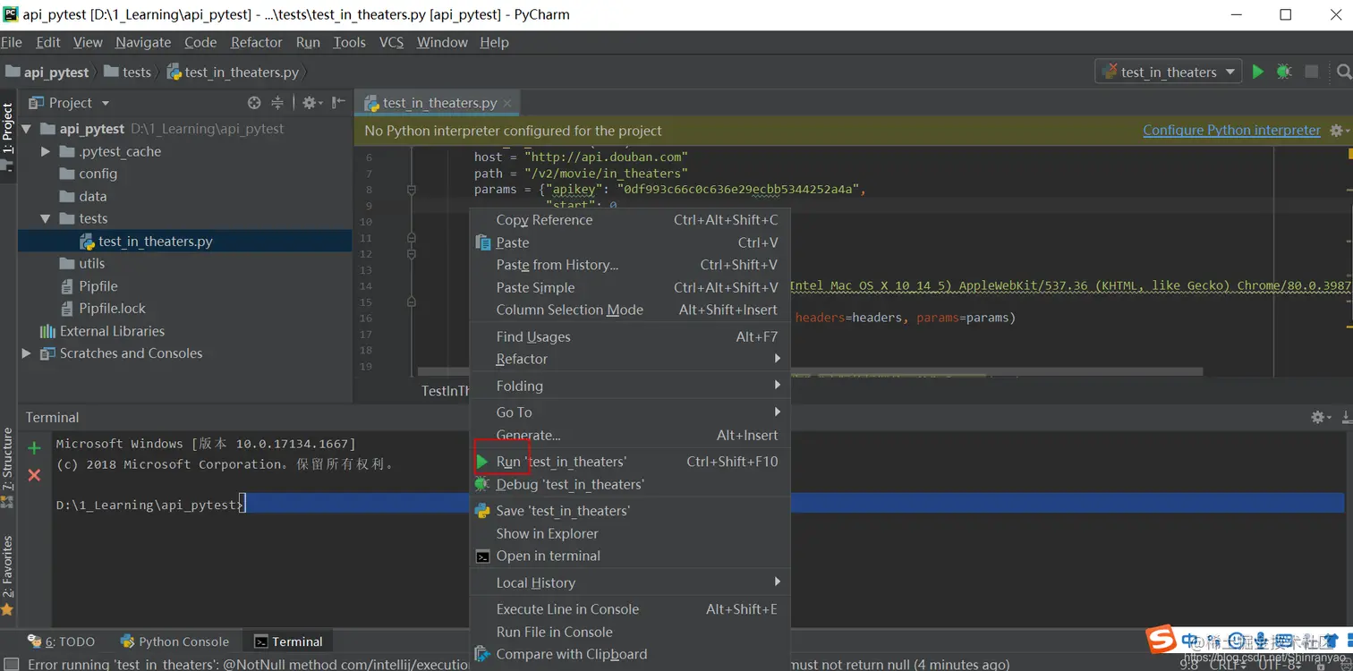Image resolution: width=1353 pixels, height=671 pixels.
Task: Click green Run icon in context menu
Action: point(481,462)
